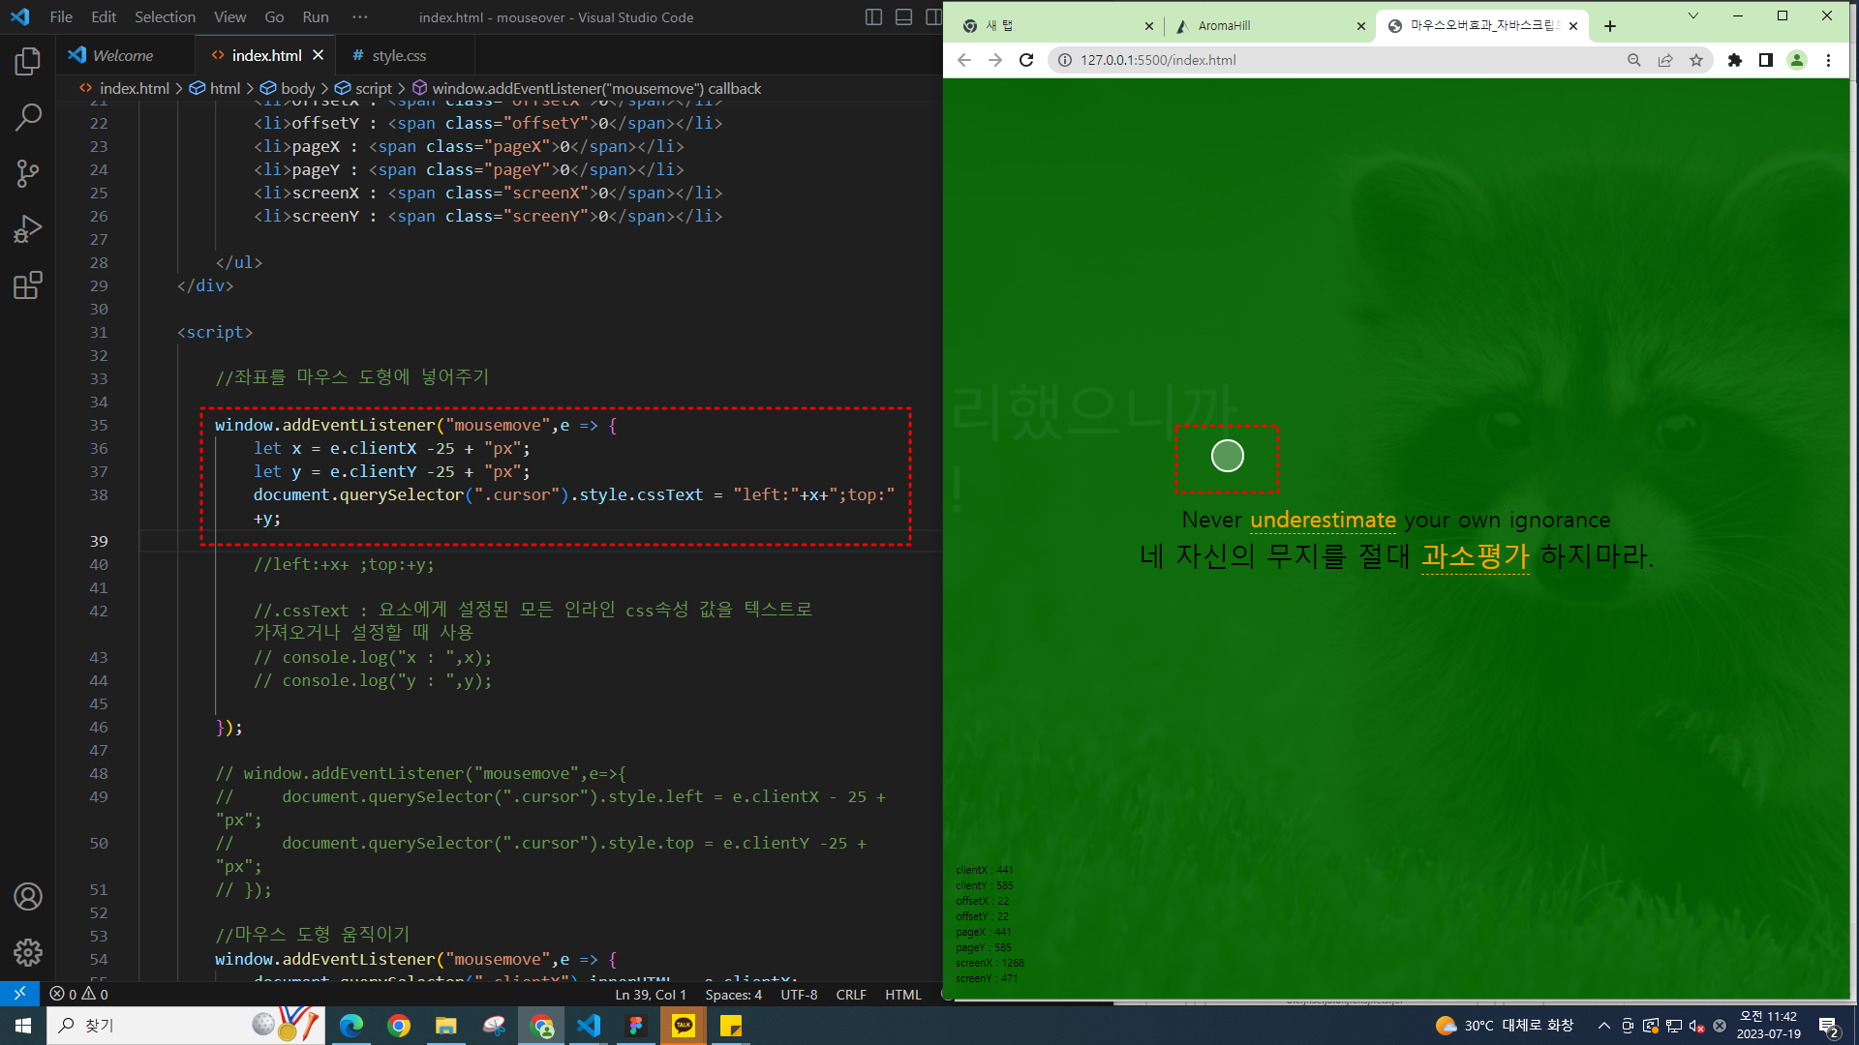Click the errors and warnings status indicator
Viewport: 1859px width, 1045px height.
pyautogui.click(x=79, y=995)
